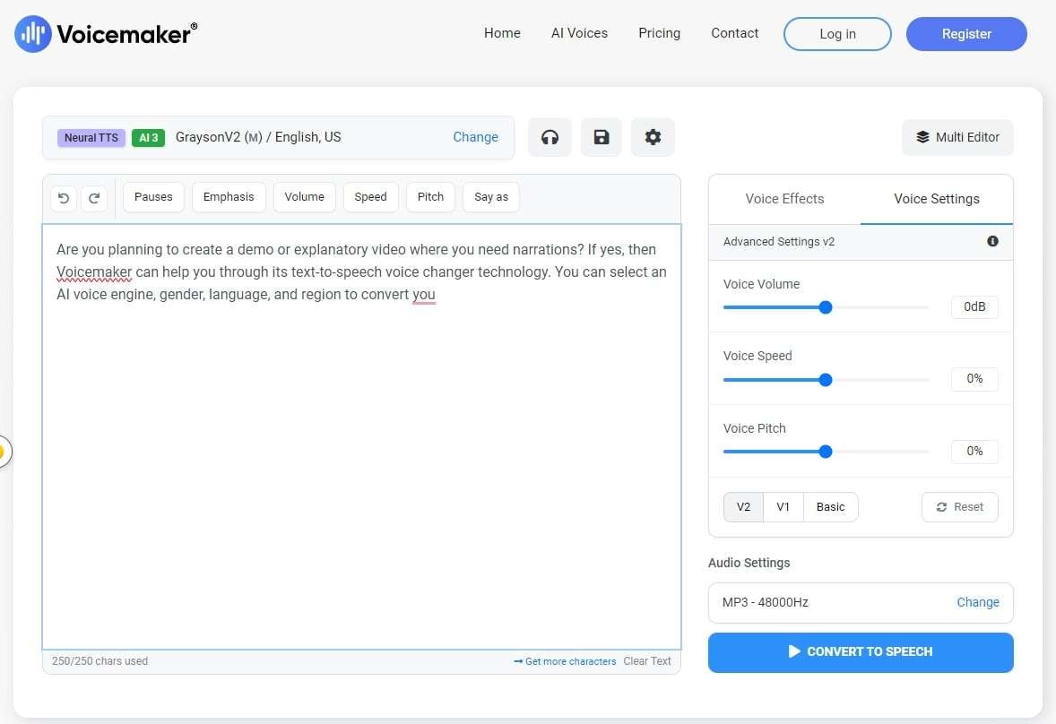Click the save floppy disk icon

coord(602,137)
